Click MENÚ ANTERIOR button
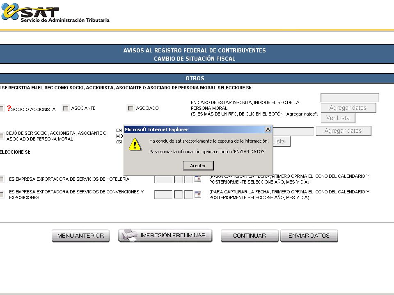 click(x=81, y=236)
